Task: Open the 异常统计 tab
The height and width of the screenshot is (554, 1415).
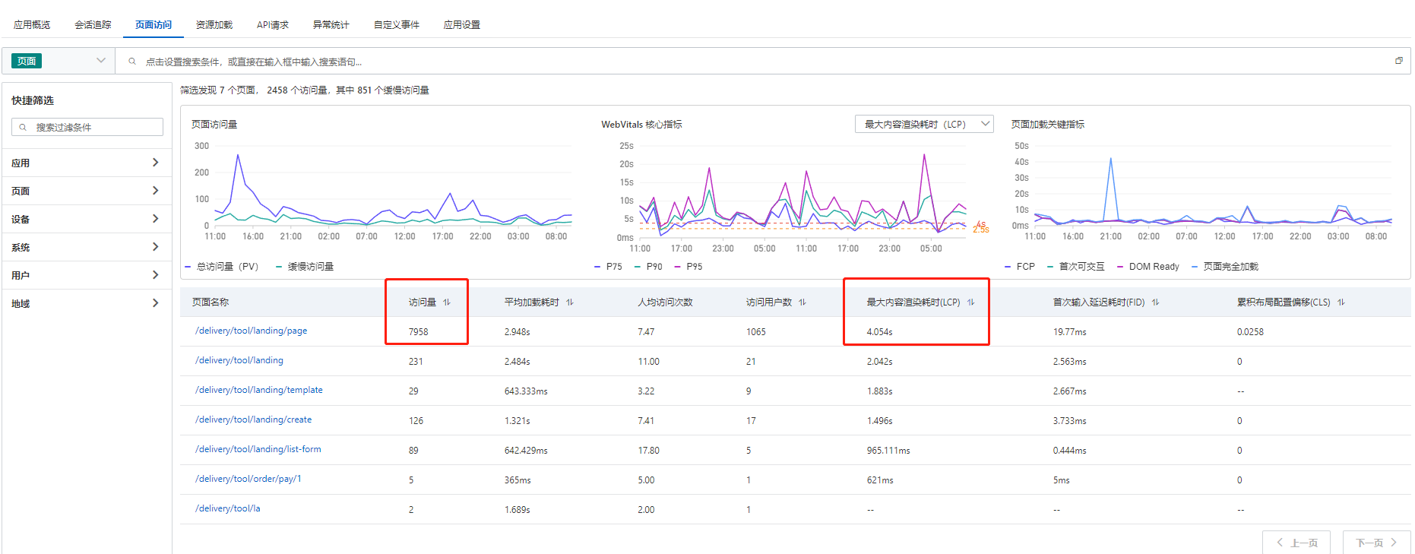Action: tap(331, 25)
